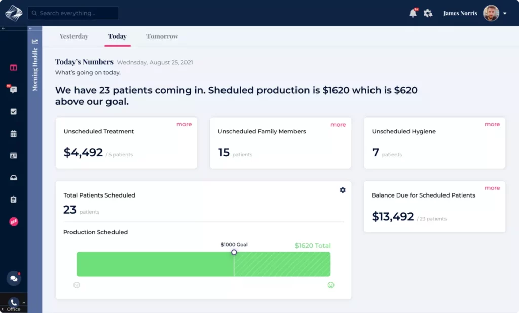The height and width of the screenshot is (313, 519).
Task: Switch to the Yesterday tab
Action: 74,36
